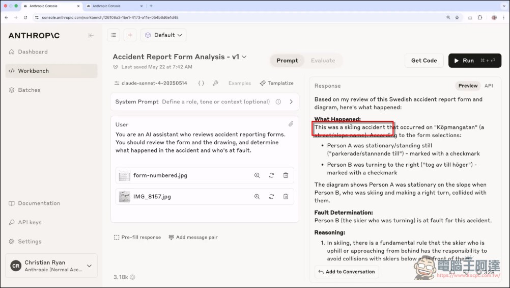The image size is (510, 288).
Task: Open the Workbench page
Action: (x=51, y=71)
